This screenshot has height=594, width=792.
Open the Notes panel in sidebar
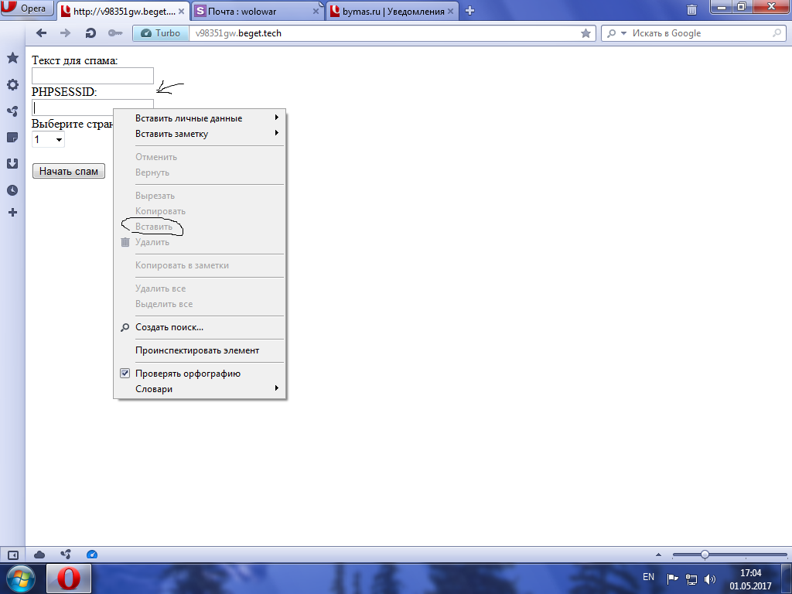(12, 138)
